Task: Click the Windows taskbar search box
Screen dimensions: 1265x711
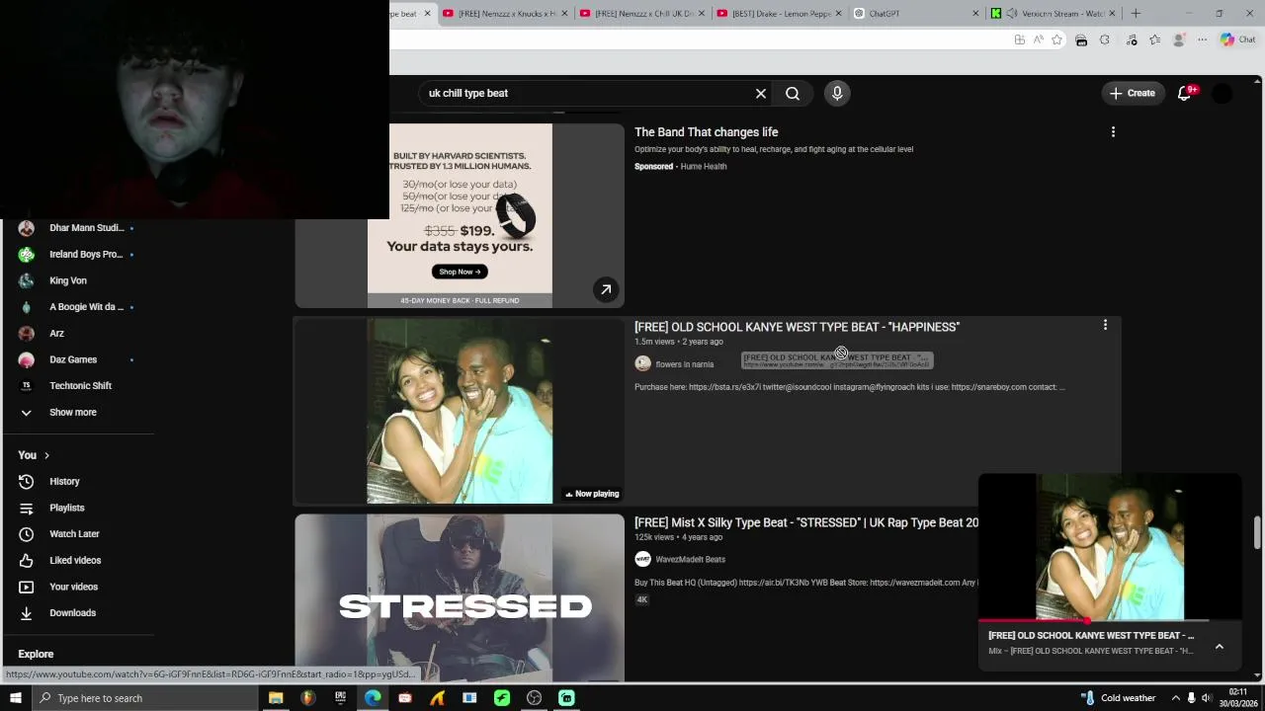Action: pyautogui.click(x=144, y=698)
